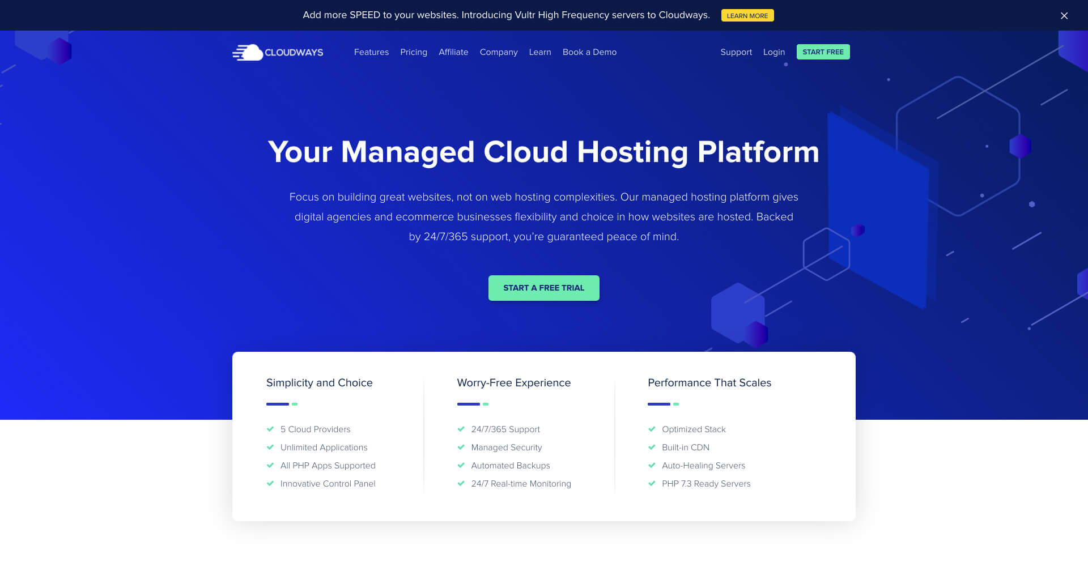Click checkmark beside 24/7 Real-time Monitoring
This screenshot has width=1088, height=567.
pos(461,483)
